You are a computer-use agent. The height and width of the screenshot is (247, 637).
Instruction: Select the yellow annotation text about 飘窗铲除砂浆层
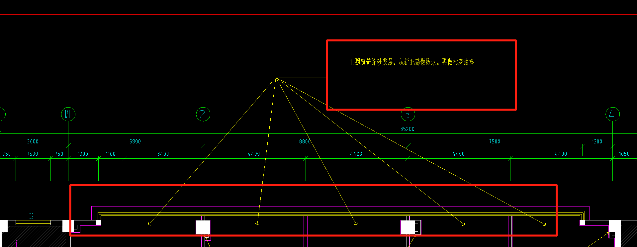click(411, 62)
